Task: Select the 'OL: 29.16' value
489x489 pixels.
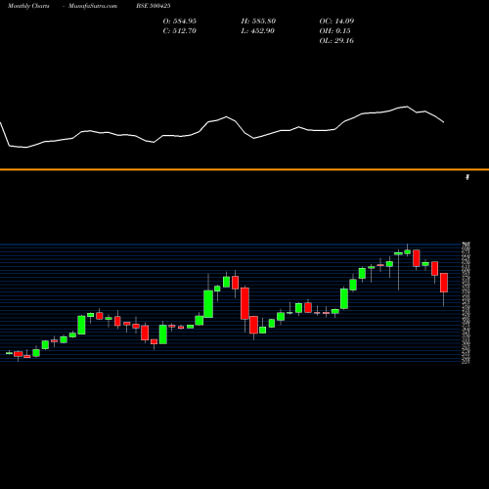Action: coord(336,41)
